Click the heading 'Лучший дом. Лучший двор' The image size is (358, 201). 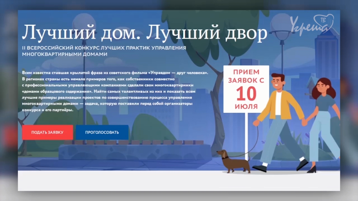[x=144, y=33]
